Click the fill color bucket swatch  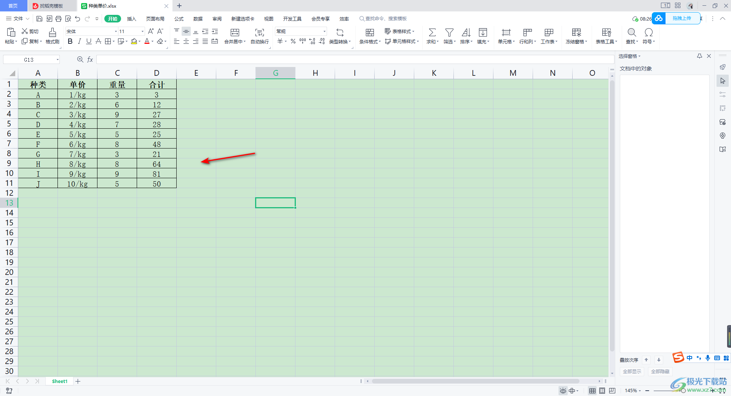(134, 41)
